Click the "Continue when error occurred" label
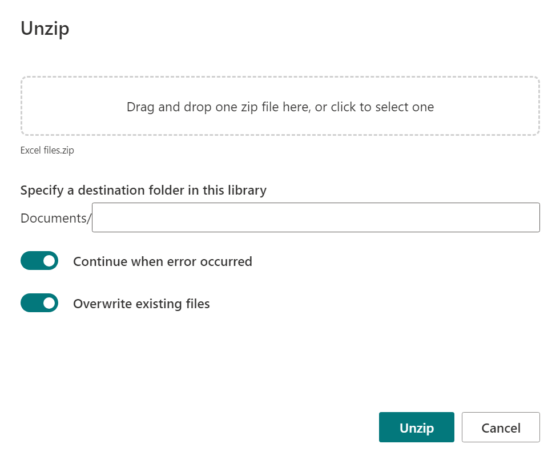This screenshot has width=560, height=464. (162, 261)
